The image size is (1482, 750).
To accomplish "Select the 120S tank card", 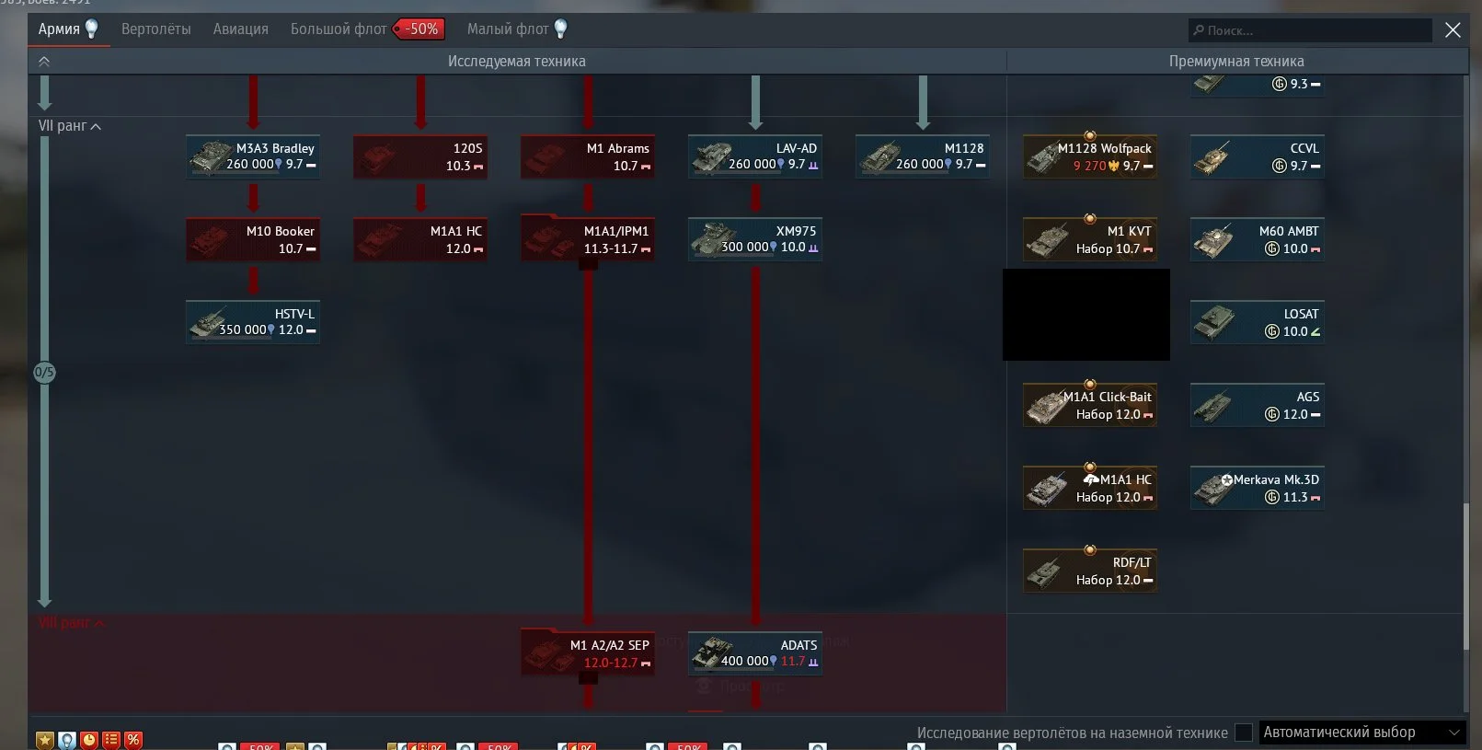I will point(420,156).
